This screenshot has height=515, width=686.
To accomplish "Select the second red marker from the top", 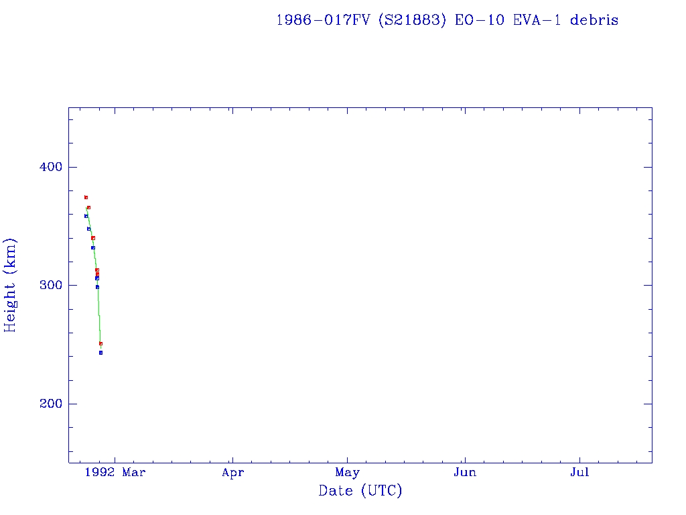I will coord(88,207).
